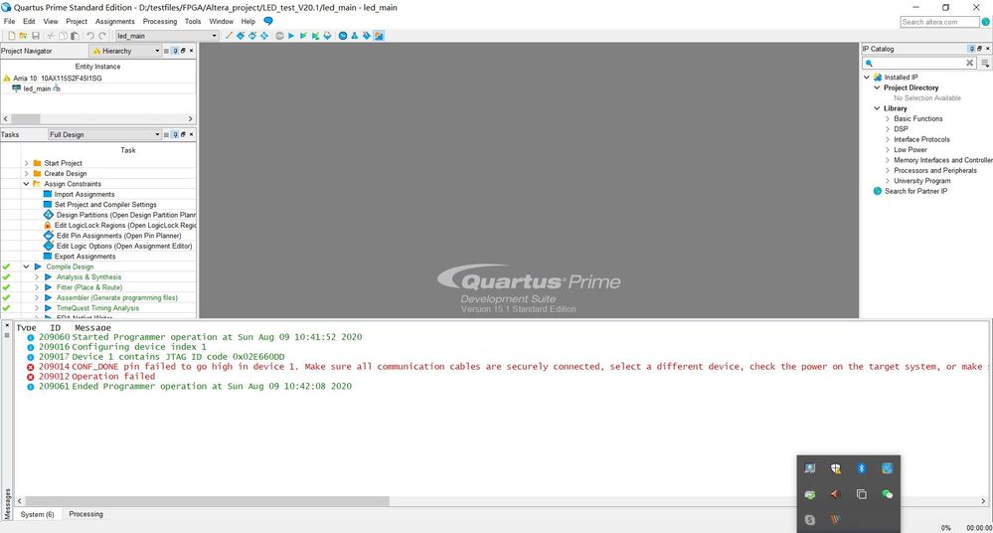Float the IP Catalog panel
Screen dimensions: 993x533
coord(979,48)
